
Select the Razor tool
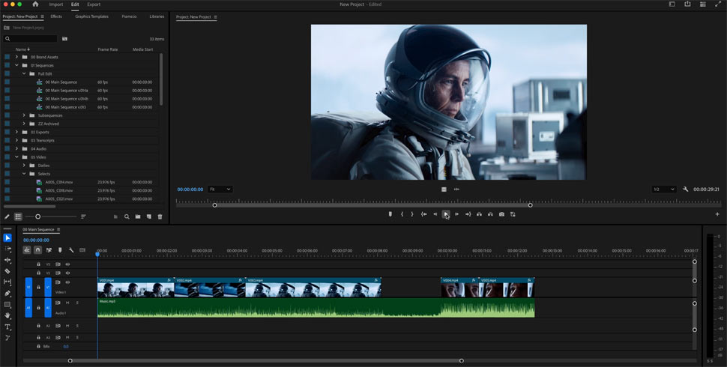[x=7, y=271]
